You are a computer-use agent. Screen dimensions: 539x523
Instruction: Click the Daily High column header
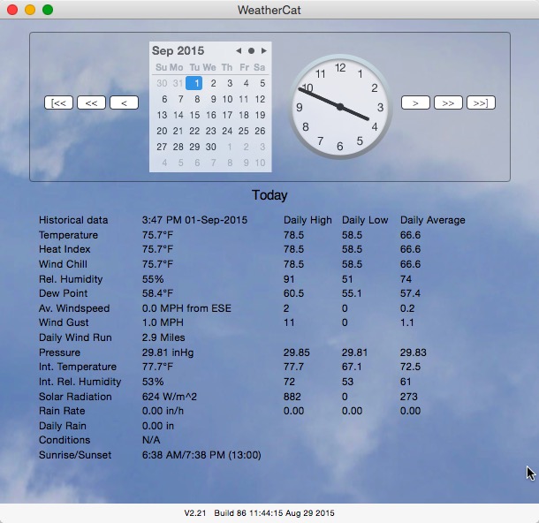(307, 220)
